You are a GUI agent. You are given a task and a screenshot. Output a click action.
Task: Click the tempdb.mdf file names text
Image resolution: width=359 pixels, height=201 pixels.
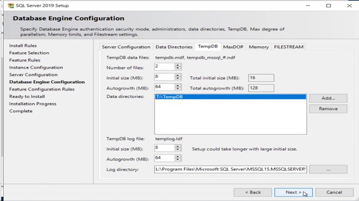195,57
